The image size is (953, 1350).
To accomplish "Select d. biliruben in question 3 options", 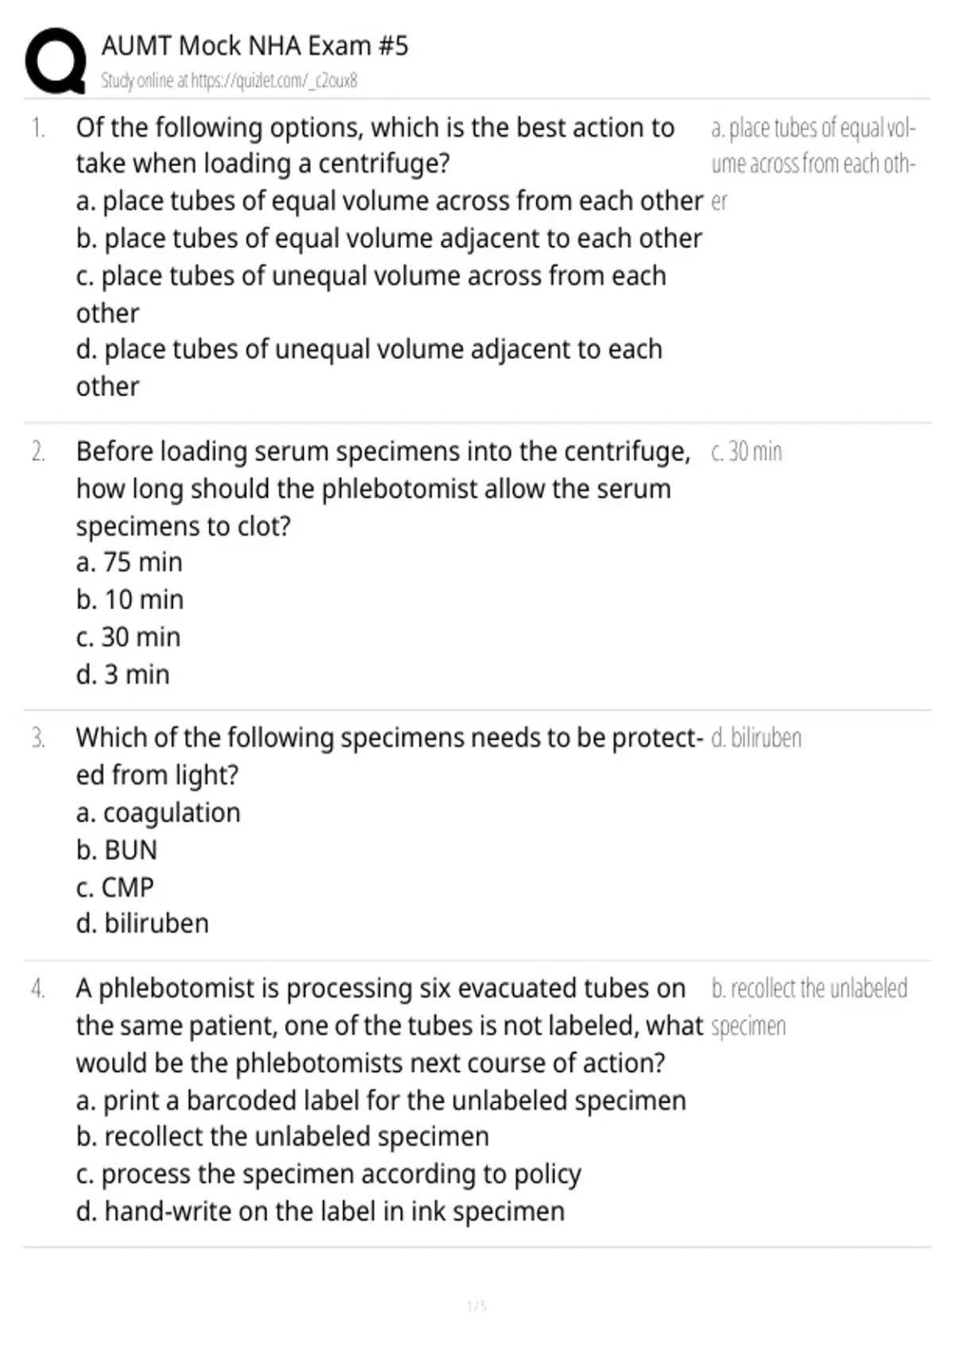I will (142, 923).
